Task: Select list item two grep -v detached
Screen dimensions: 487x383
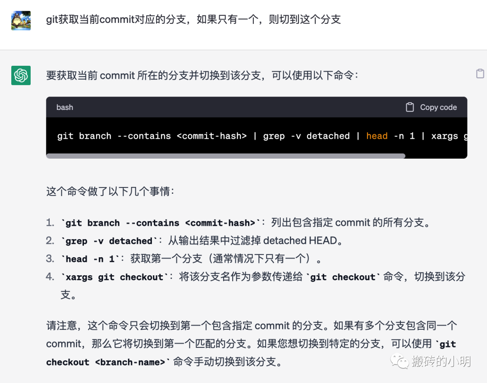Action: click(x=109, y=241)
